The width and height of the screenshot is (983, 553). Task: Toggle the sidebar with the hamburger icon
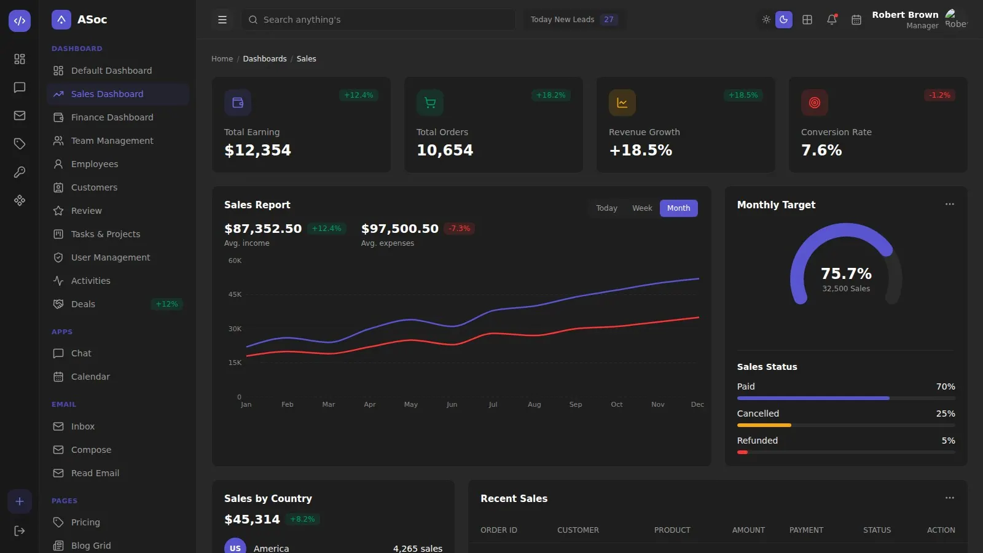coord(222,20)
